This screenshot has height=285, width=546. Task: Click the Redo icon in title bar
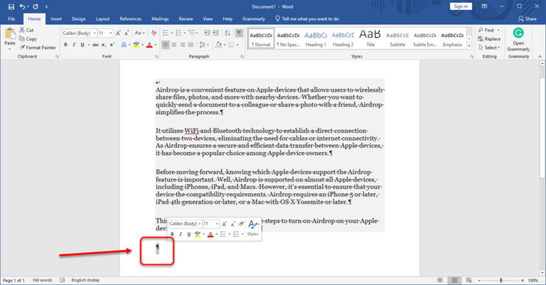click(36, 6)
